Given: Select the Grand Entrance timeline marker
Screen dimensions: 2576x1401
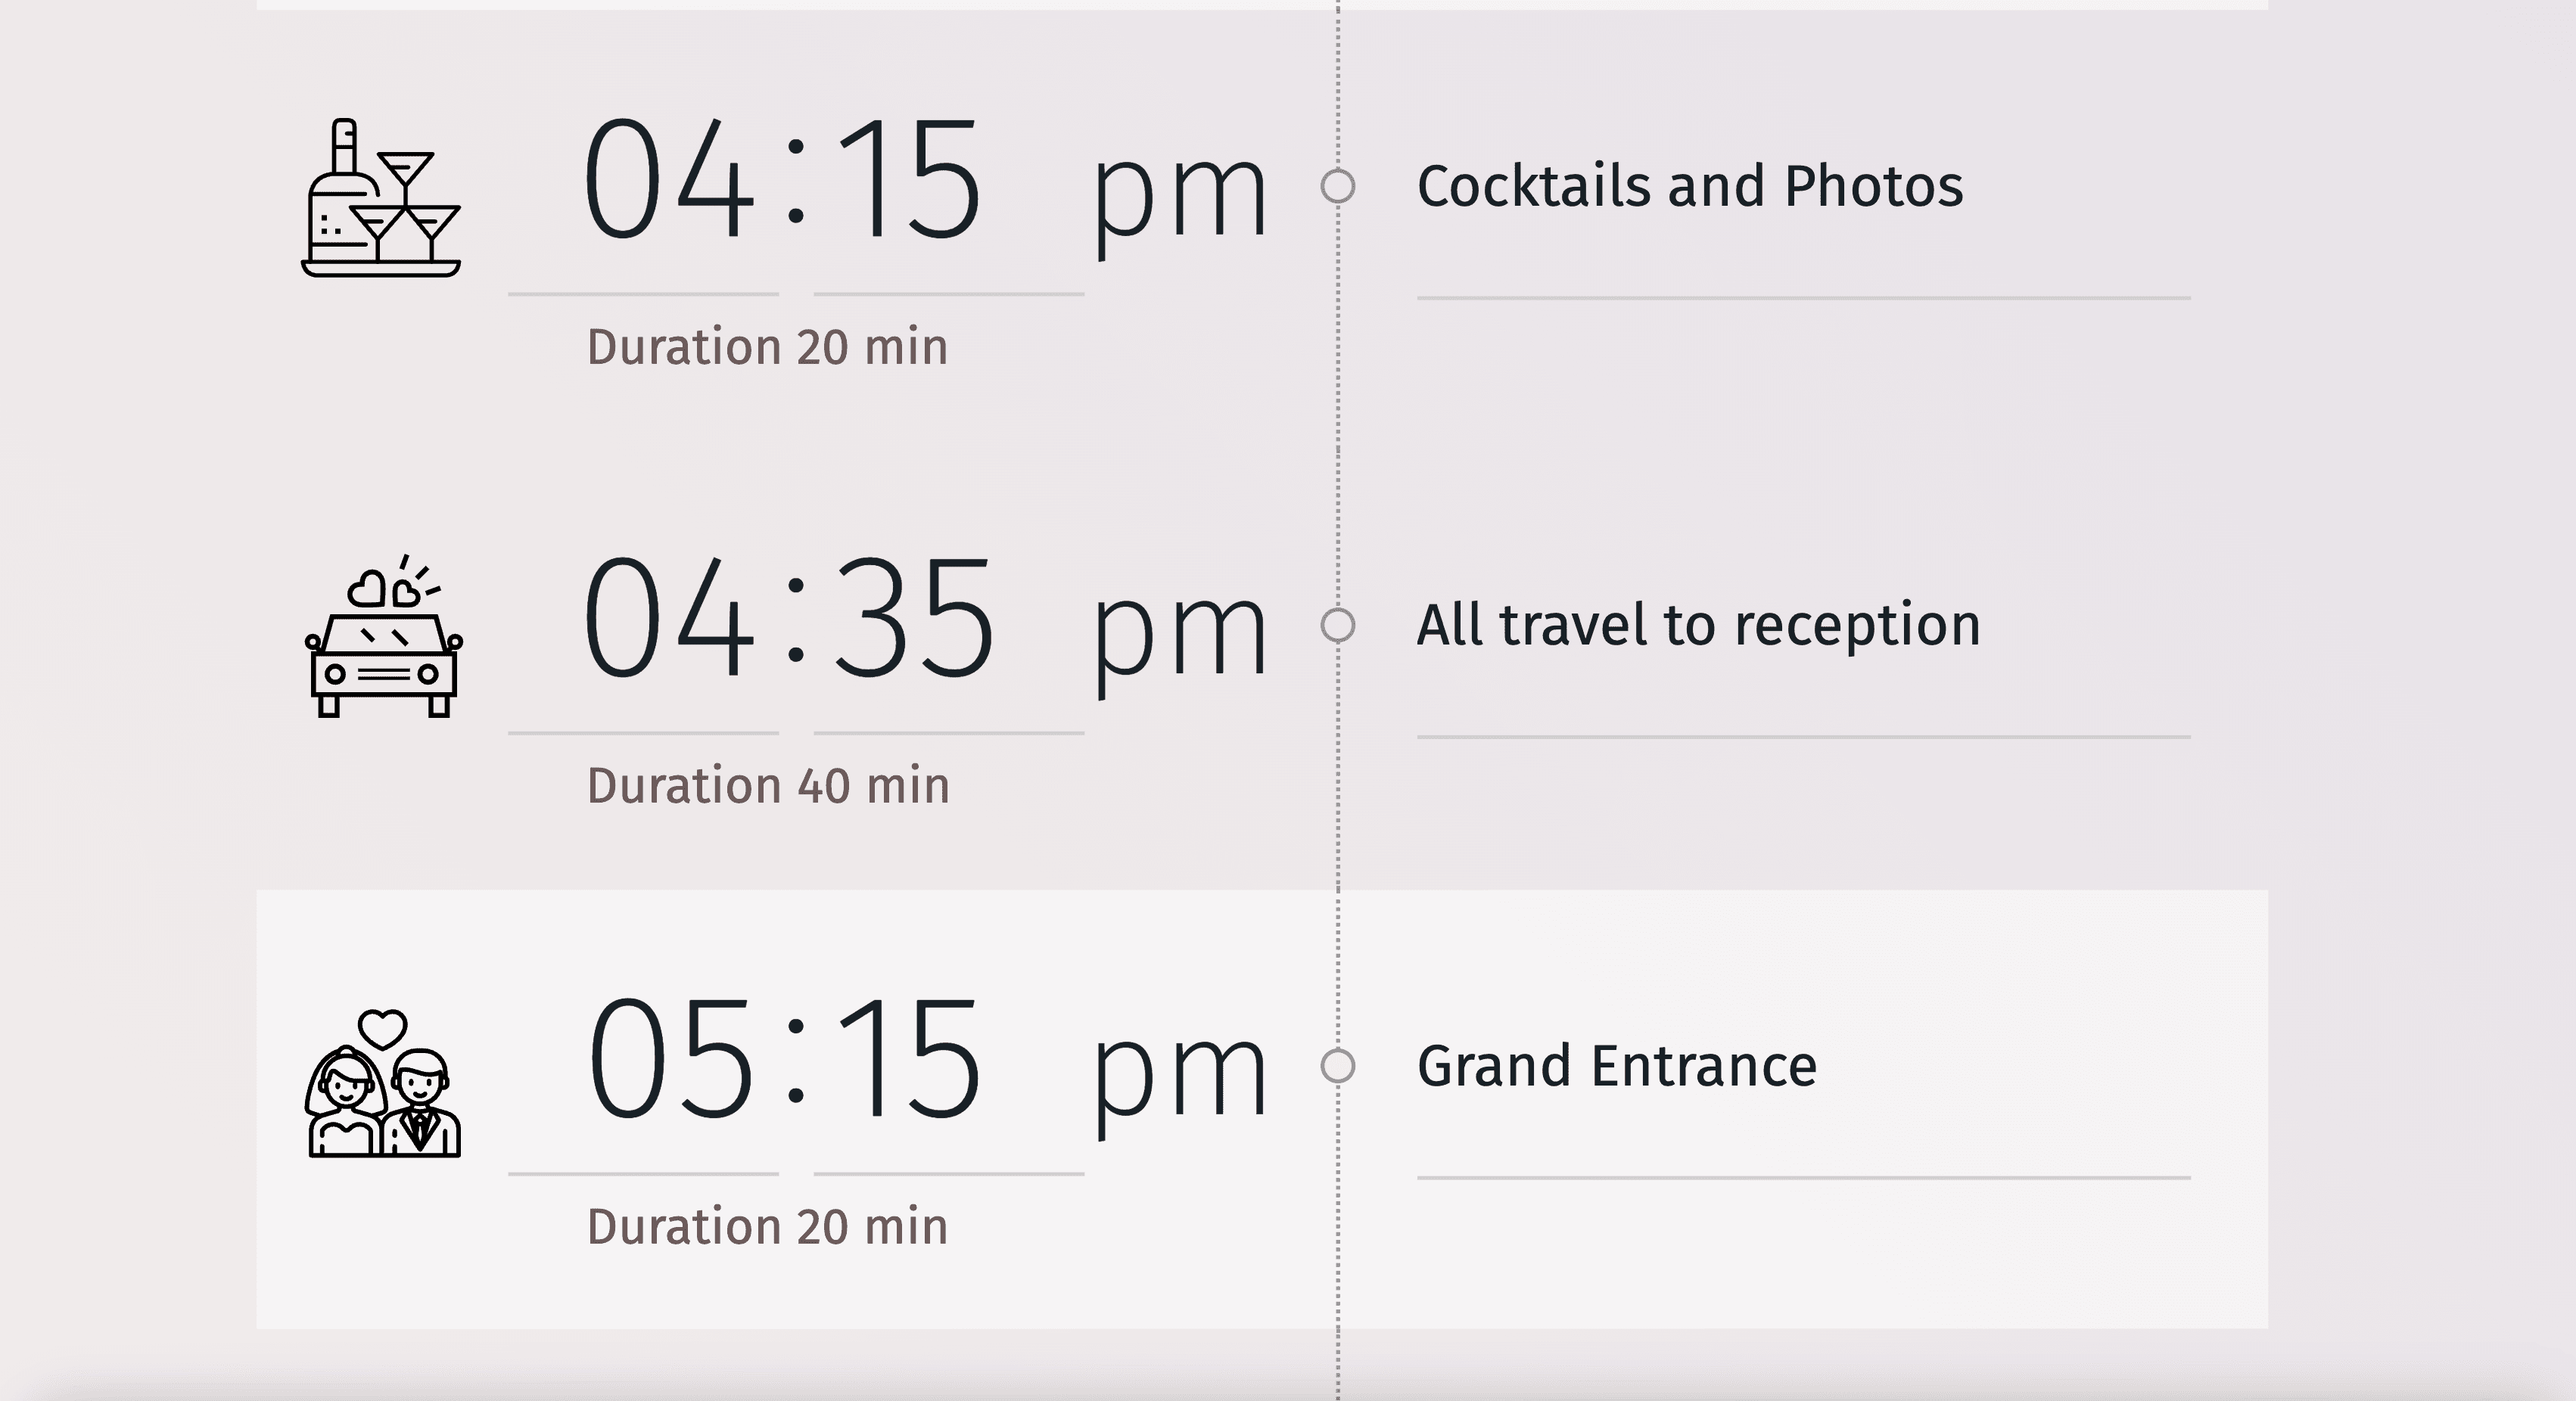Looking at the screenshot, I should click(1338, 1066).
